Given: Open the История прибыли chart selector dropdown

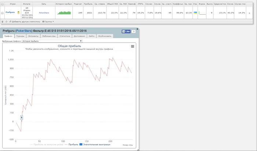Looking at the screenshot, I should point(52,41).
